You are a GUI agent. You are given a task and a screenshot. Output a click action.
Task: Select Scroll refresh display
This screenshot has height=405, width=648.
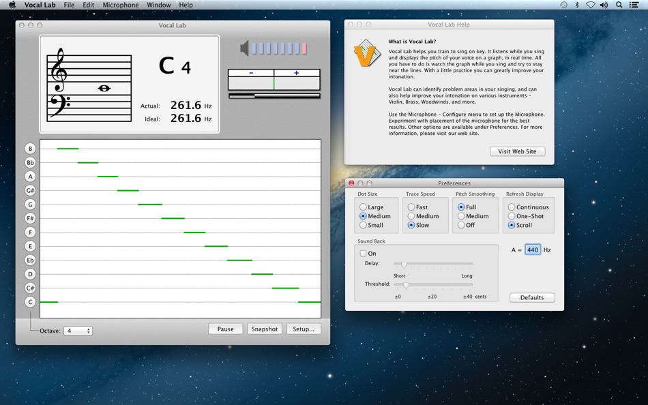[520, 225]
